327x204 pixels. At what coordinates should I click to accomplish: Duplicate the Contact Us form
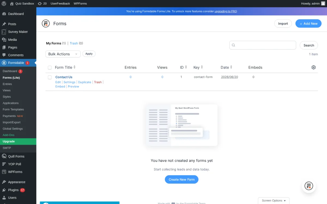pos(84,82)
